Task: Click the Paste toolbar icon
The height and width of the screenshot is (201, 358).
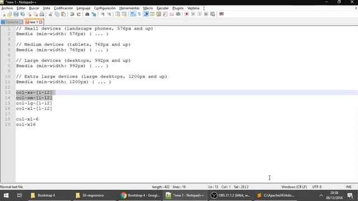Action: [x=63, y=14]
